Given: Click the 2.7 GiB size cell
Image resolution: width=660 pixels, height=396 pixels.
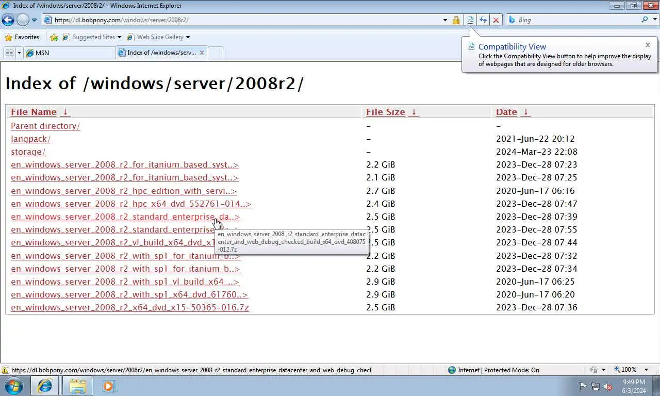Looking at the screenshot, I should pyautogui.click(x=381, y=191).
